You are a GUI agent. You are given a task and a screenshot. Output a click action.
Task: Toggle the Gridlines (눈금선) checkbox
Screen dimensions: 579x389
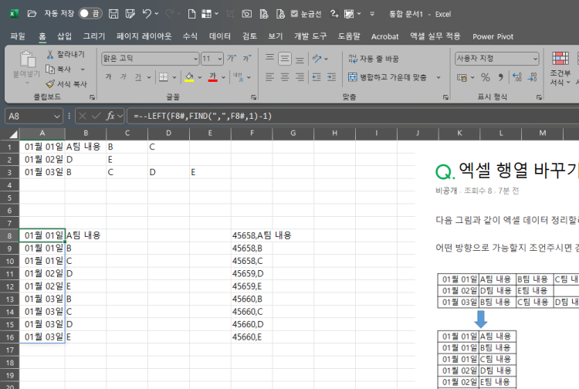coord(294,14)
